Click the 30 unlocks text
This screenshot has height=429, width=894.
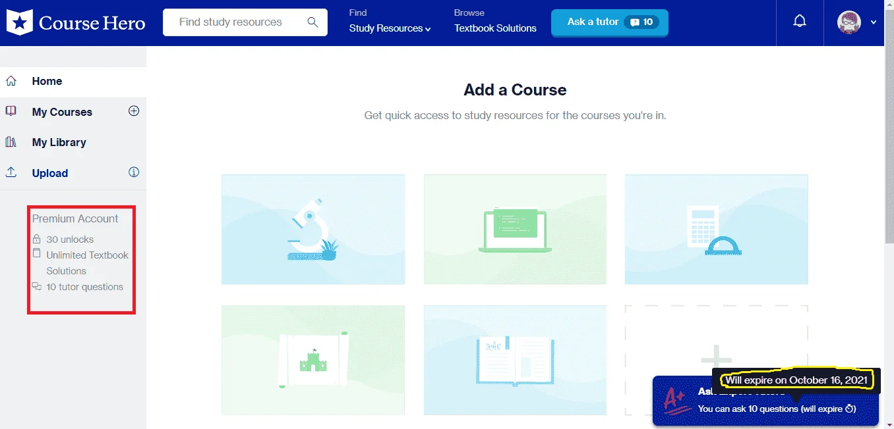click(70, 240)
